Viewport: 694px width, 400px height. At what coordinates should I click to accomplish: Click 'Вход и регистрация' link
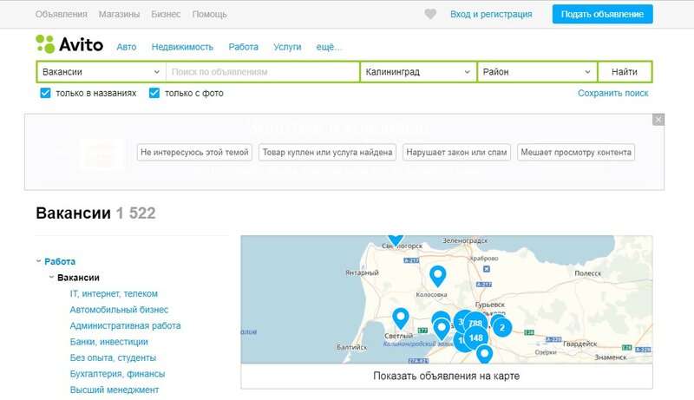[x=491, y=14]
